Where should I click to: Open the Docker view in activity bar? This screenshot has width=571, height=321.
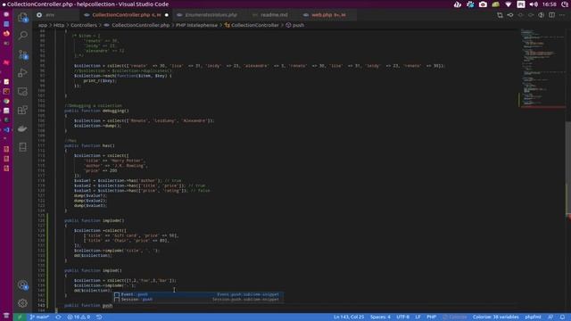point(22,128)
